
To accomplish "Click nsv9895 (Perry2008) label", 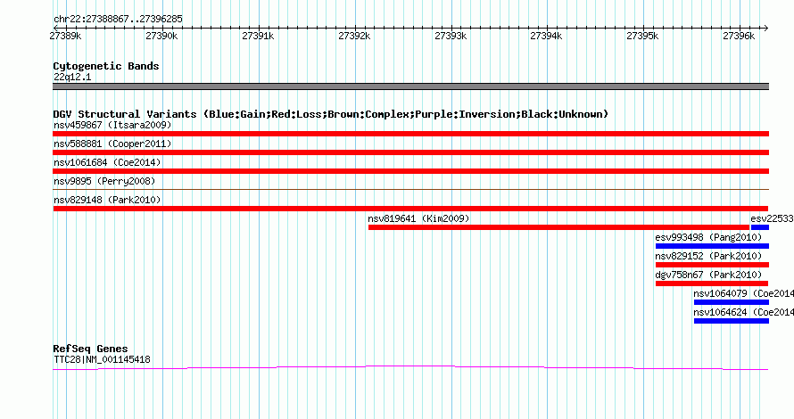I will [x=104, y=181].
